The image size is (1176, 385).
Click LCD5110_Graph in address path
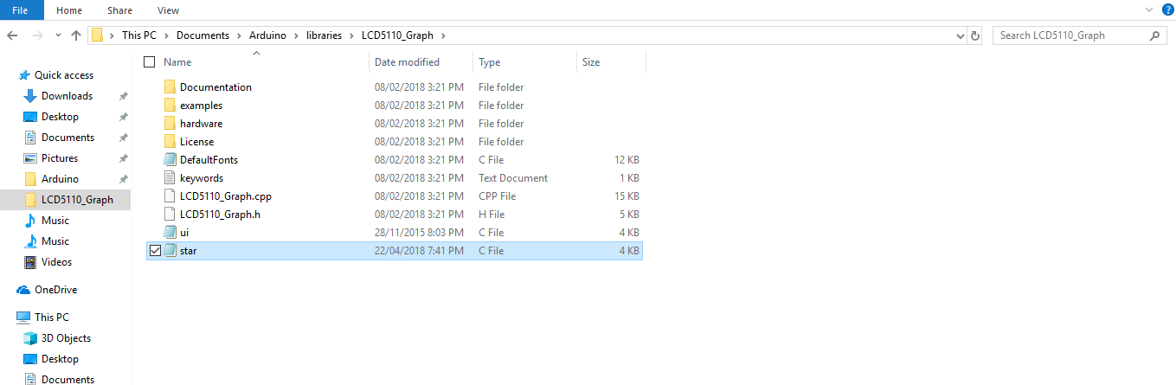point(399,35)
